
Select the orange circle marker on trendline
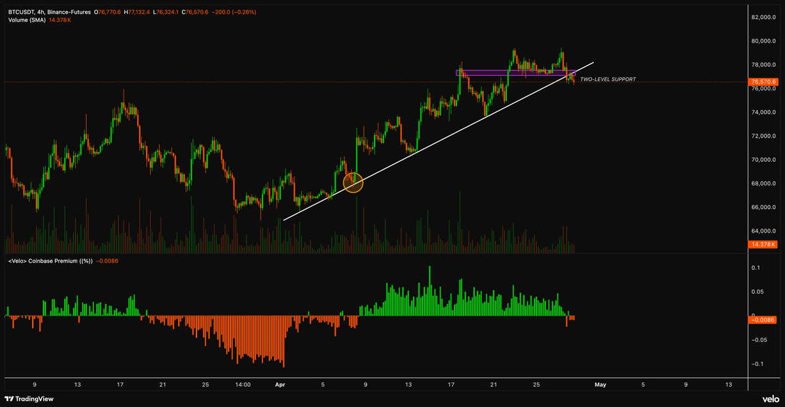(353, 183)
